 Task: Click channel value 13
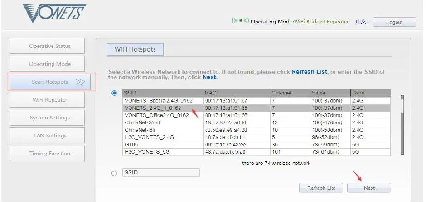pyautogui.click(x=275, y=122)
